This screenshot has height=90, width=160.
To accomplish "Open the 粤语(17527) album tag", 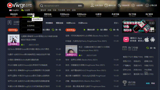I will [x=128, y=57].
